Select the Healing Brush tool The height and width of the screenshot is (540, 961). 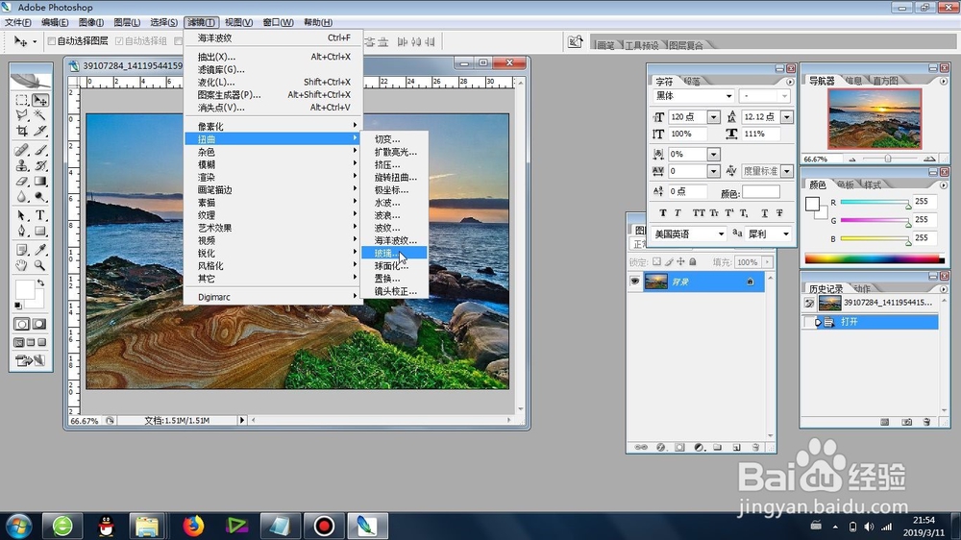tap(22, 150)
